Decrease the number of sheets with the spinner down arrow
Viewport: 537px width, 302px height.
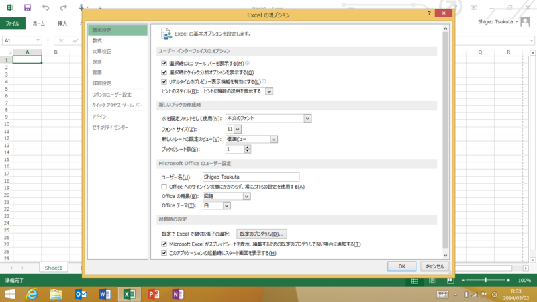tap(247, 151)
